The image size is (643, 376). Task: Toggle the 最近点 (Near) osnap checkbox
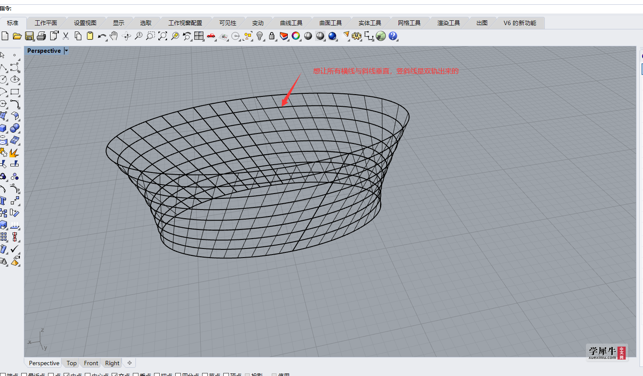[24, 374]
